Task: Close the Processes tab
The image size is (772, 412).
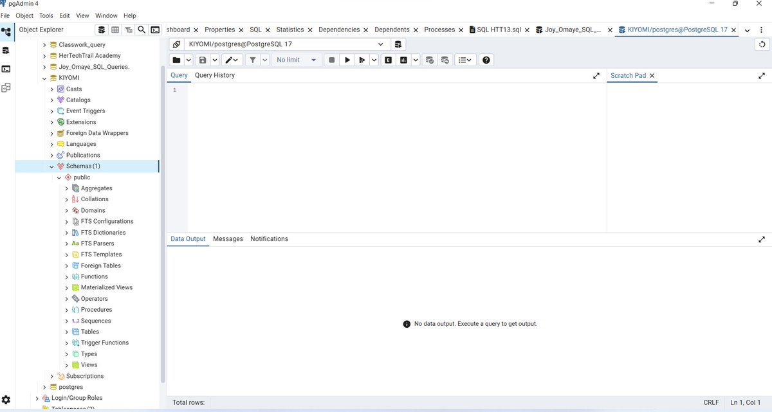Action: [461, 30]
